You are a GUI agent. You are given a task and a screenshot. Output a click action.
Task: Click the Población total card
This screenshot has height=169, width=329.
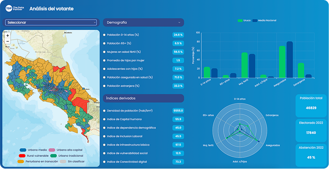point(311,104)
